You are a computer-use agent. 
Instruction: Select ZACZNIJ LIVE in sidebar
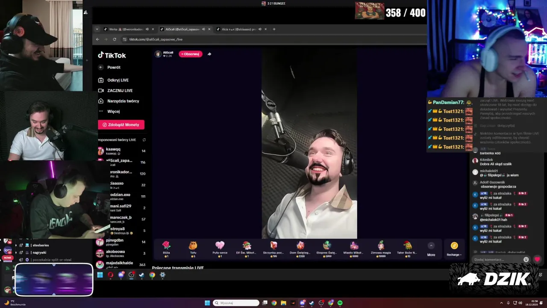(115, 91)
